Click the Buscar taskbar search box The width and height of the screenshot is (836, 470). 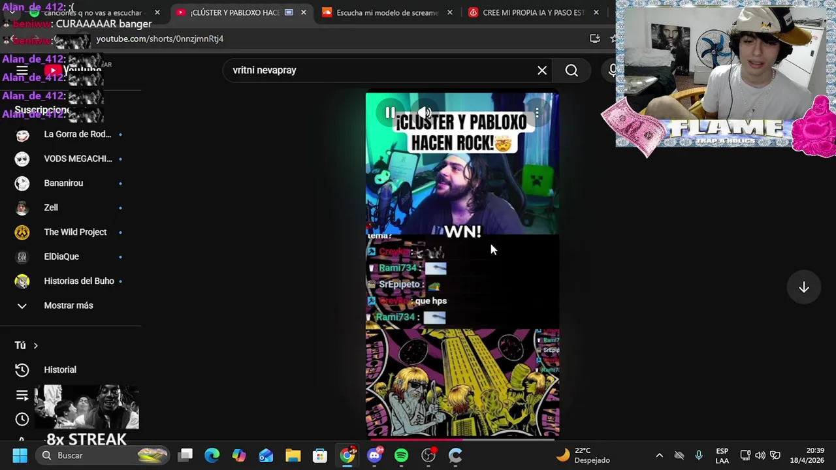pos(101,456)
